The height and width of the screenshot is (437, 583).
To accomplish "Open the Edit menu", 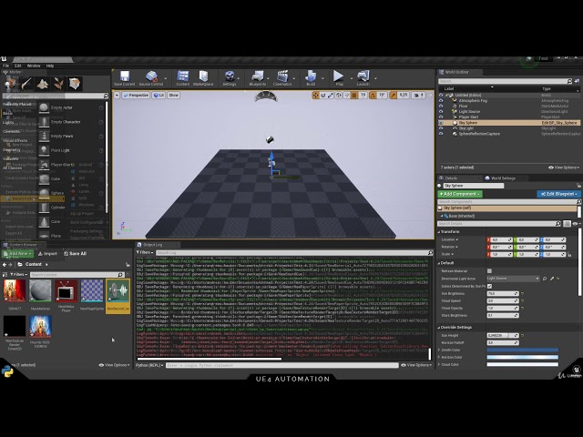I will 18,66.
